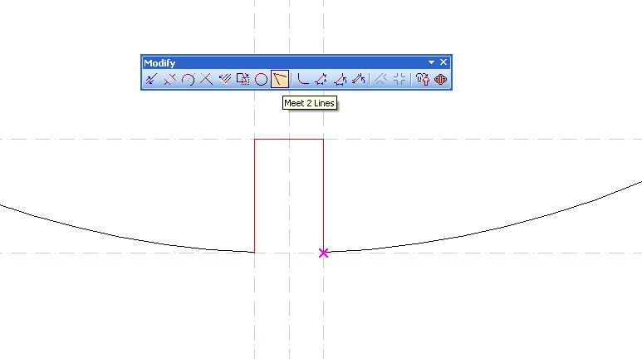This screenshot has width=642, height=359.
Task: Click the first blue diagonal line tool icon
Action: click(151, 80)
